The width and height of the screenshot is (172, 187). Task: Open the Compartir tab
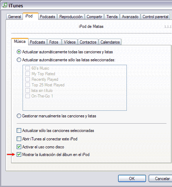[x=95, y=17]
